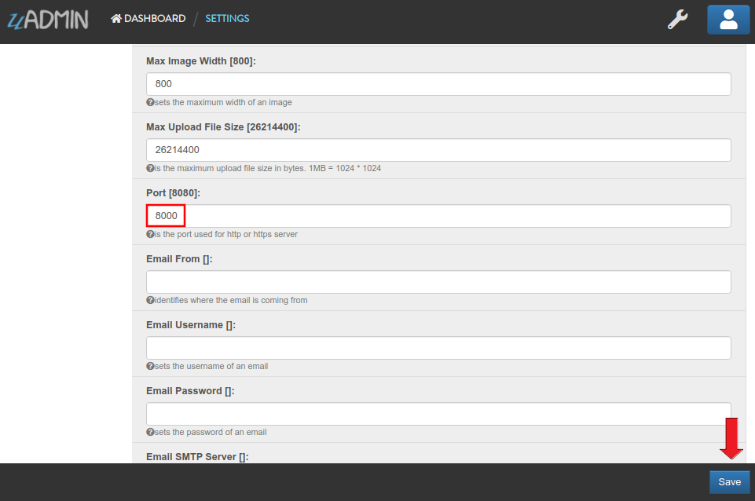The width and height of the screenshot is (755, 501).
Task: Click the 'Email SMTP Server []:' label
Action: 197,457
